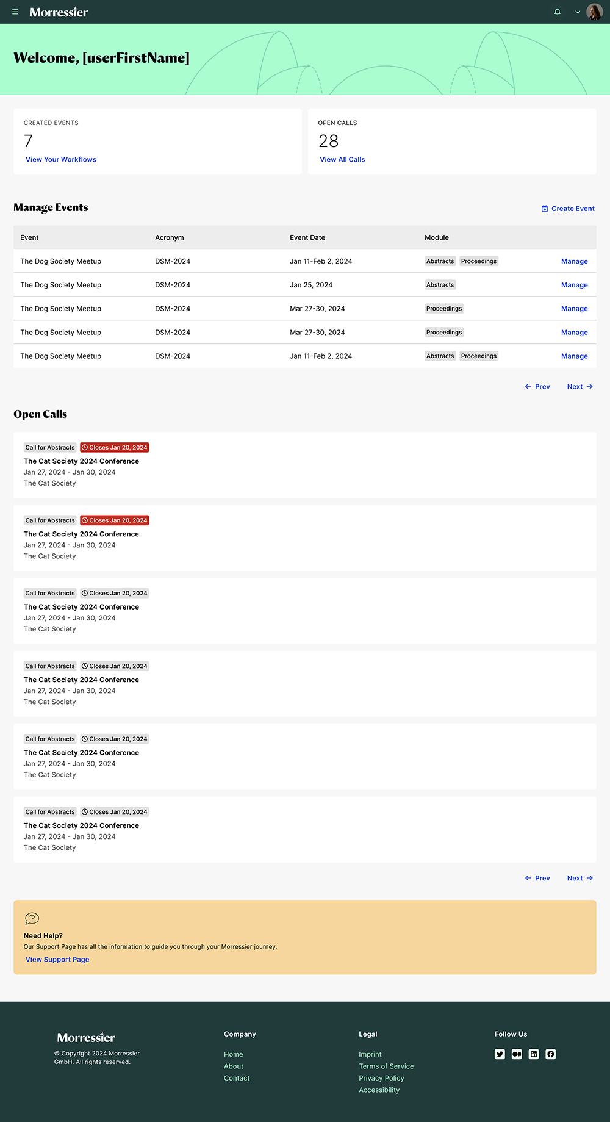This screenshot has height=1122, width=610.
Task: Open View Your Workflows link
Action: pos(61,160)
